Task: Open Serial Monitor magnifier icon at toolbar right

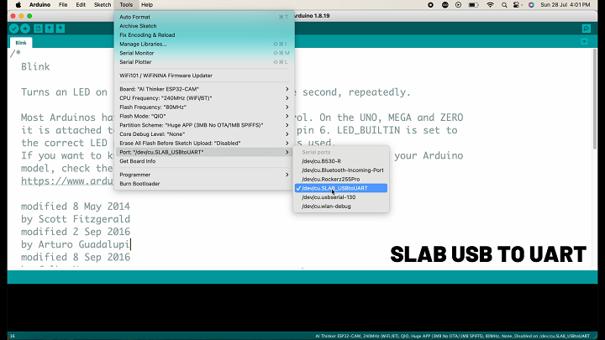Action: point(587,29)
